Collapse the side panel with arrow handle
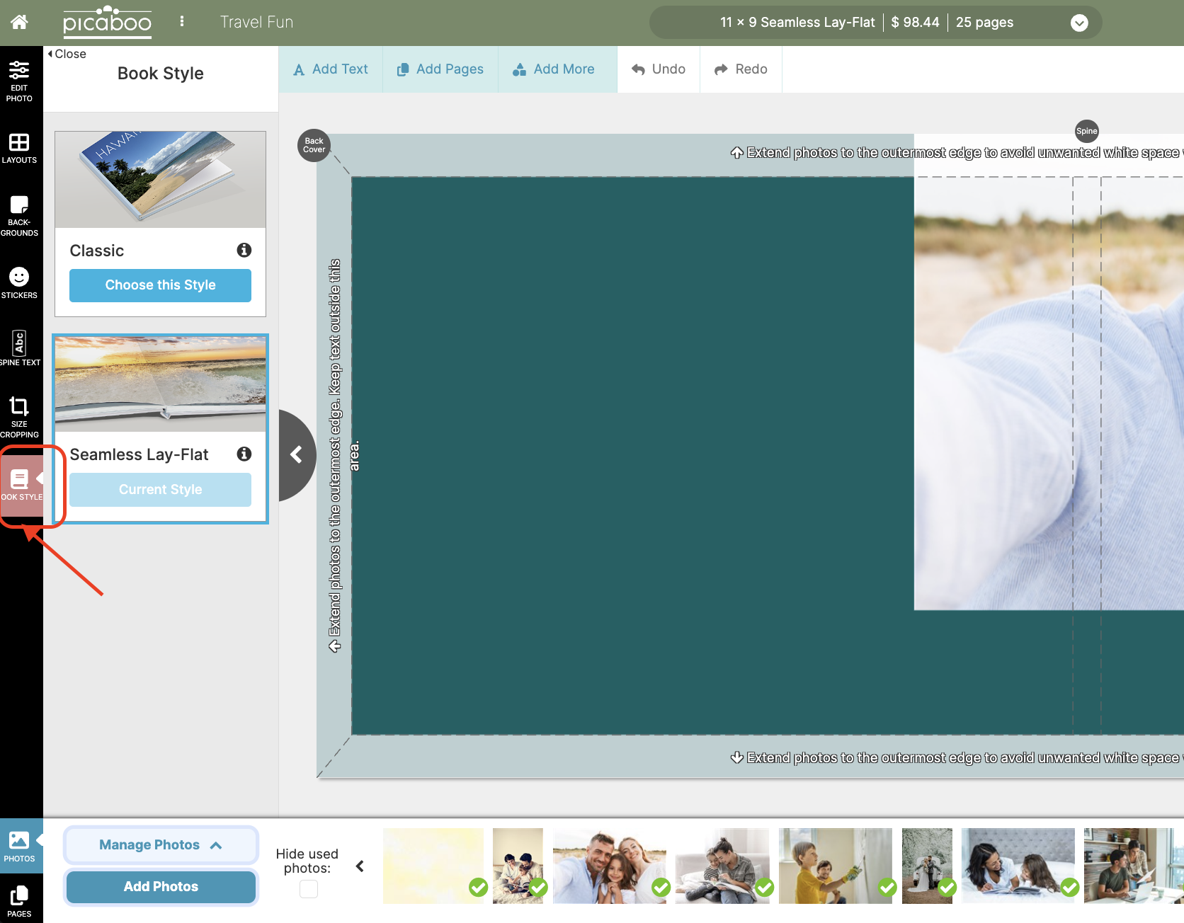The image size is (1184, 923). [297, 454]
